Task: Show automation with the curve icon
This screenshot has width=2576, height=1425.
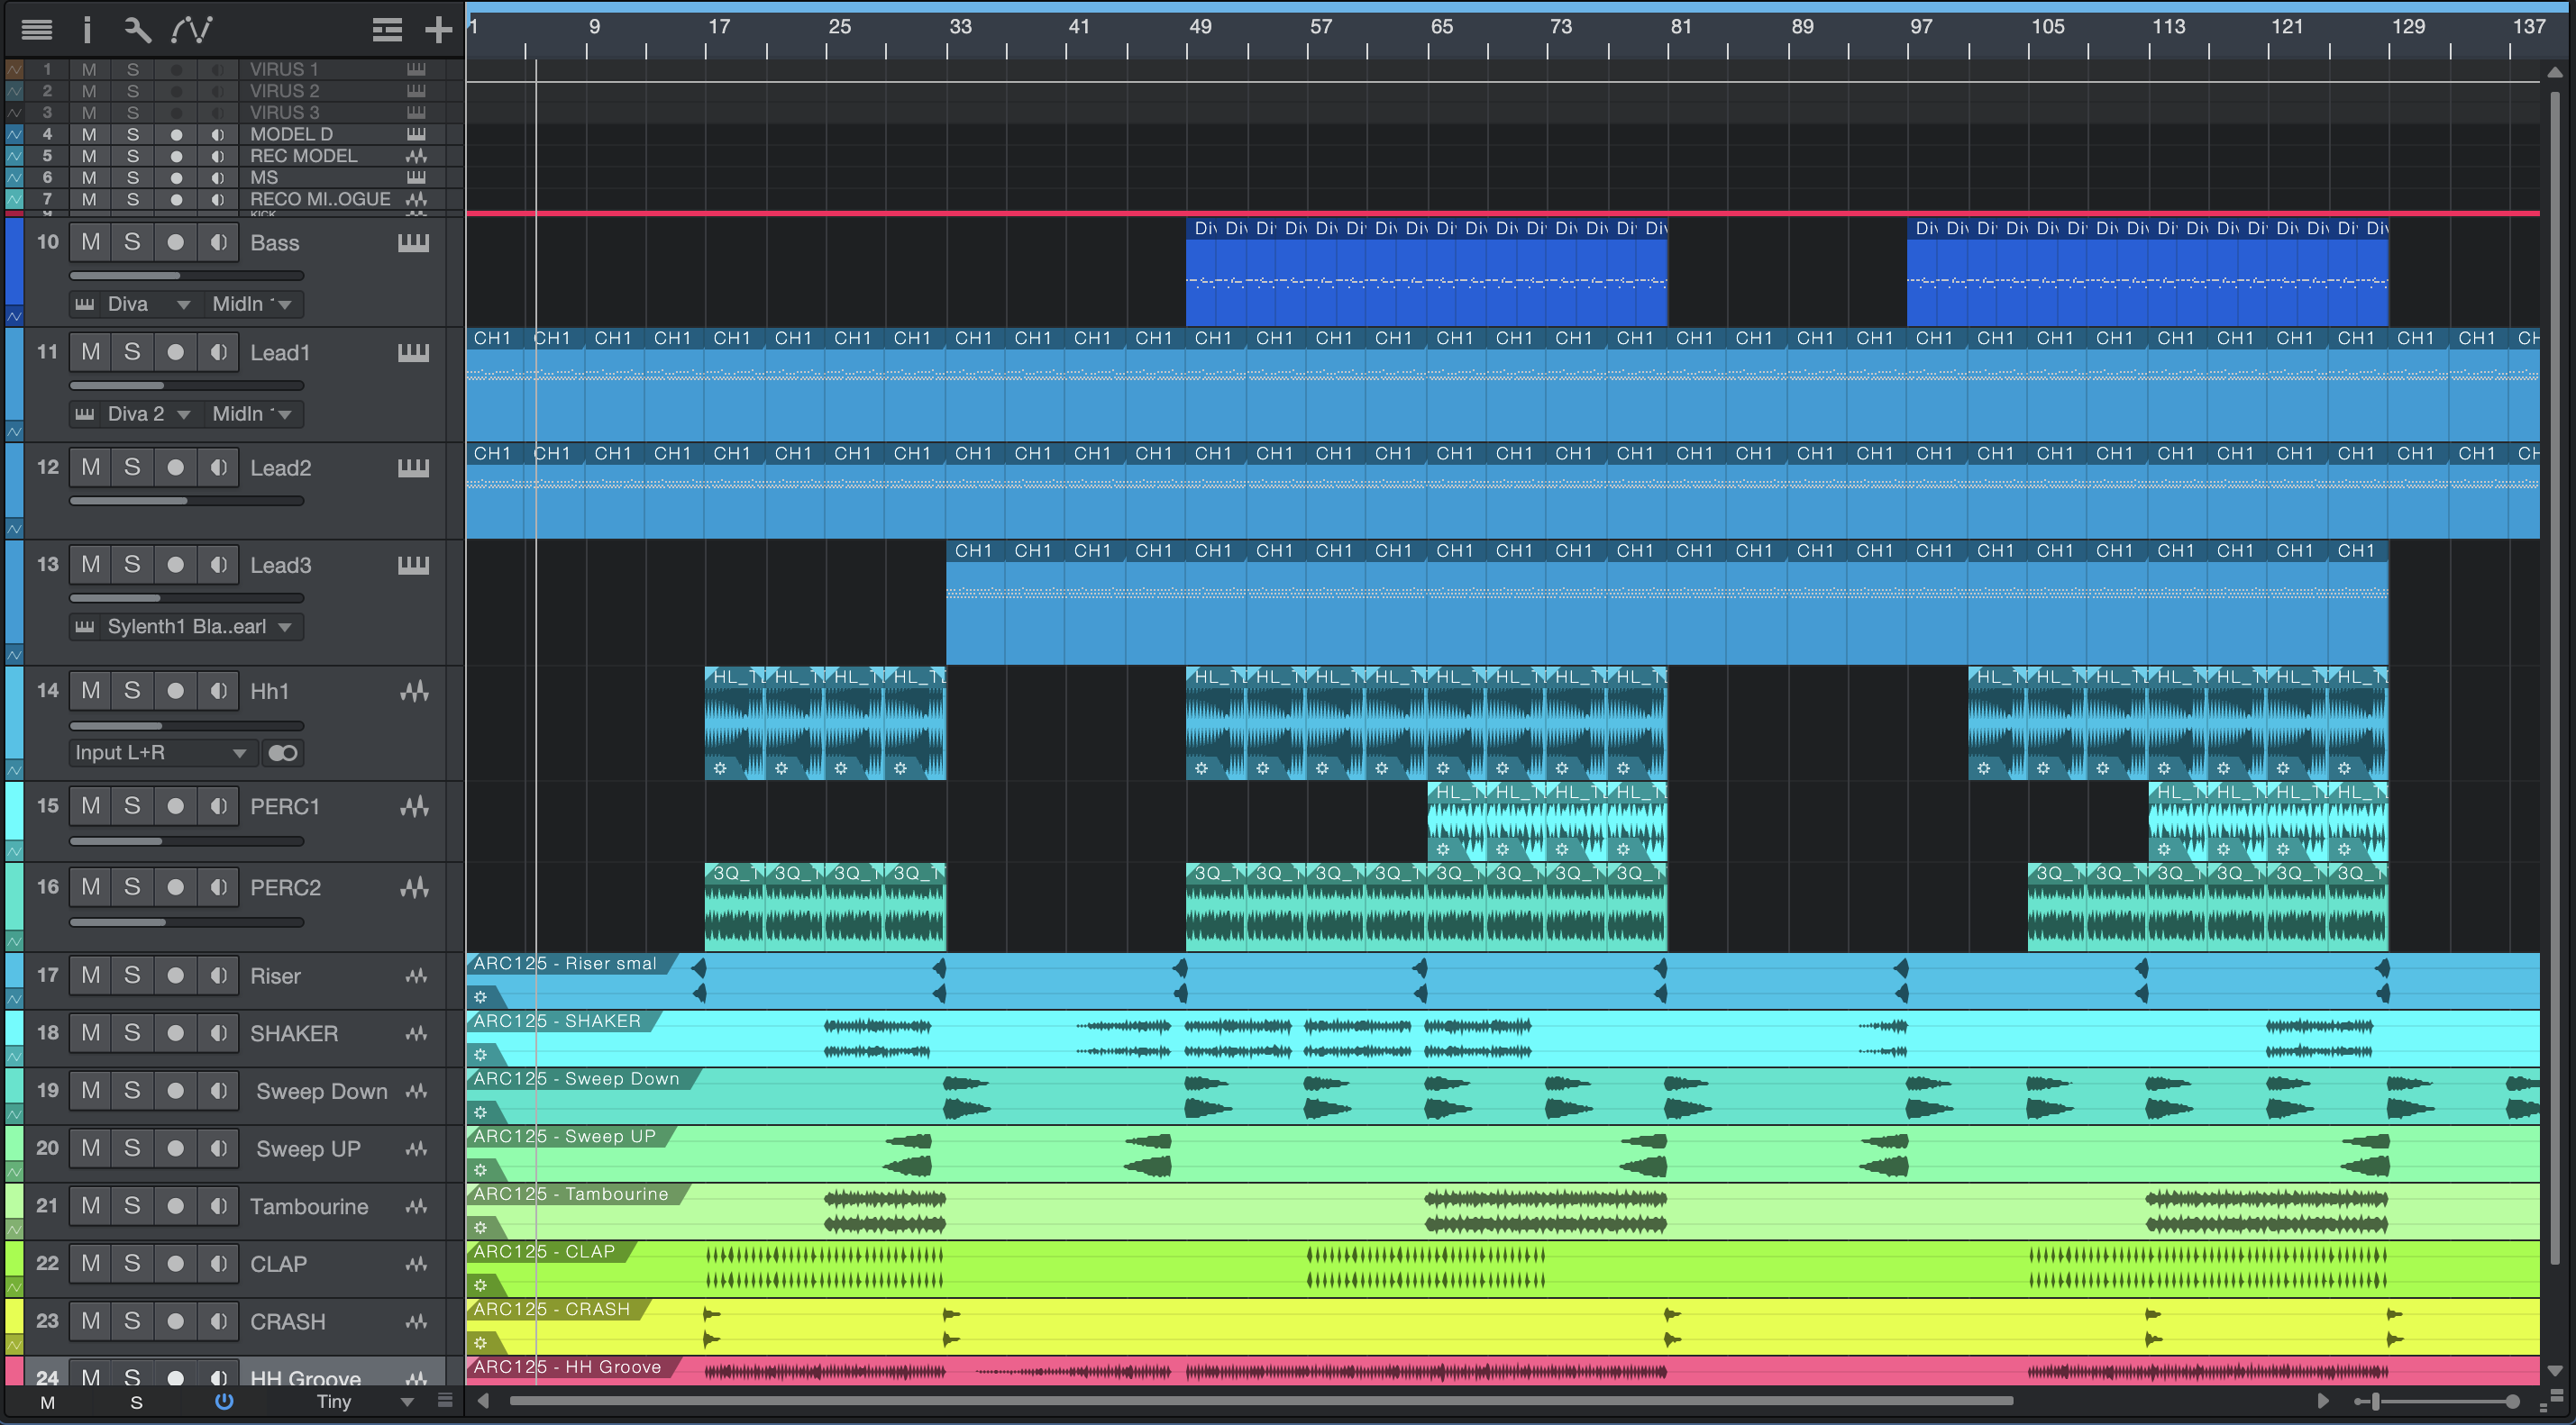Action: click(192, 30)
